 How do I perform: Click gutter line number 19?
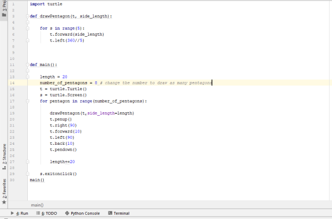click(12, 113)
